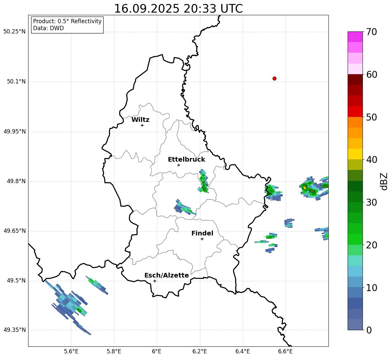Click the colorbar tick value 40
This screenshot has width=392, height=358.
tap(371, 160)
